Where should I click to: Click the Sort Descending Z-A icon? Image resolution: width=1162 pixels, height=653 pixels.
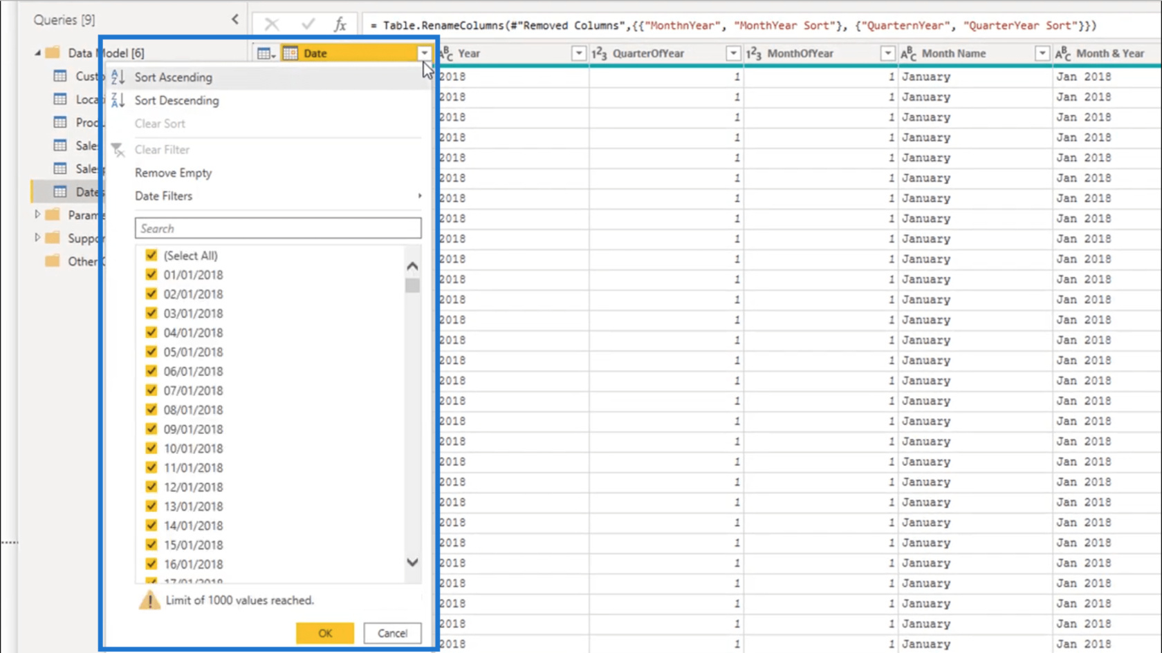[x=118, y=100]
